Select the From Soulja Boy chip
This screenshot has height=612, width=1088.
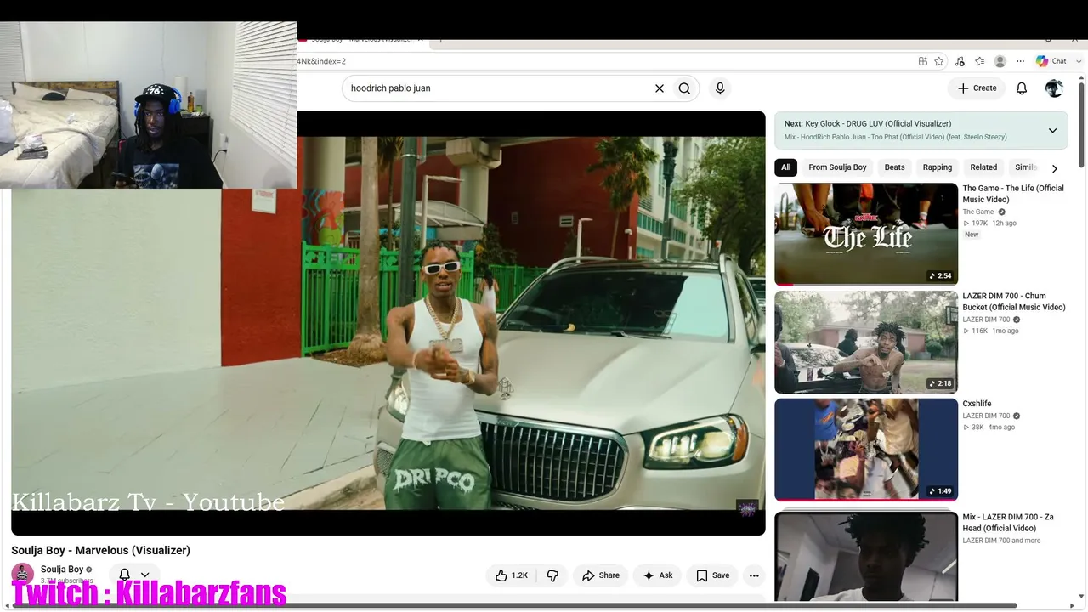pyautogui.click(x=837, y=167)
